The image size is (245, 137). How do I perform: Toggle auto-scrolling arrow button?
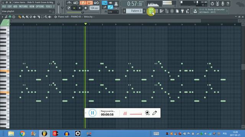click(x=110, y=3)
